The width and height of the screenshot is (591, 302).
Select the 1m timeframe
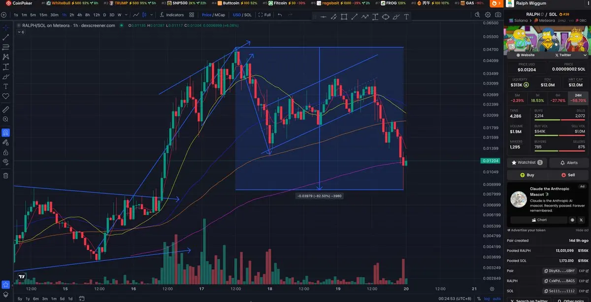click(x=24, y=15)
